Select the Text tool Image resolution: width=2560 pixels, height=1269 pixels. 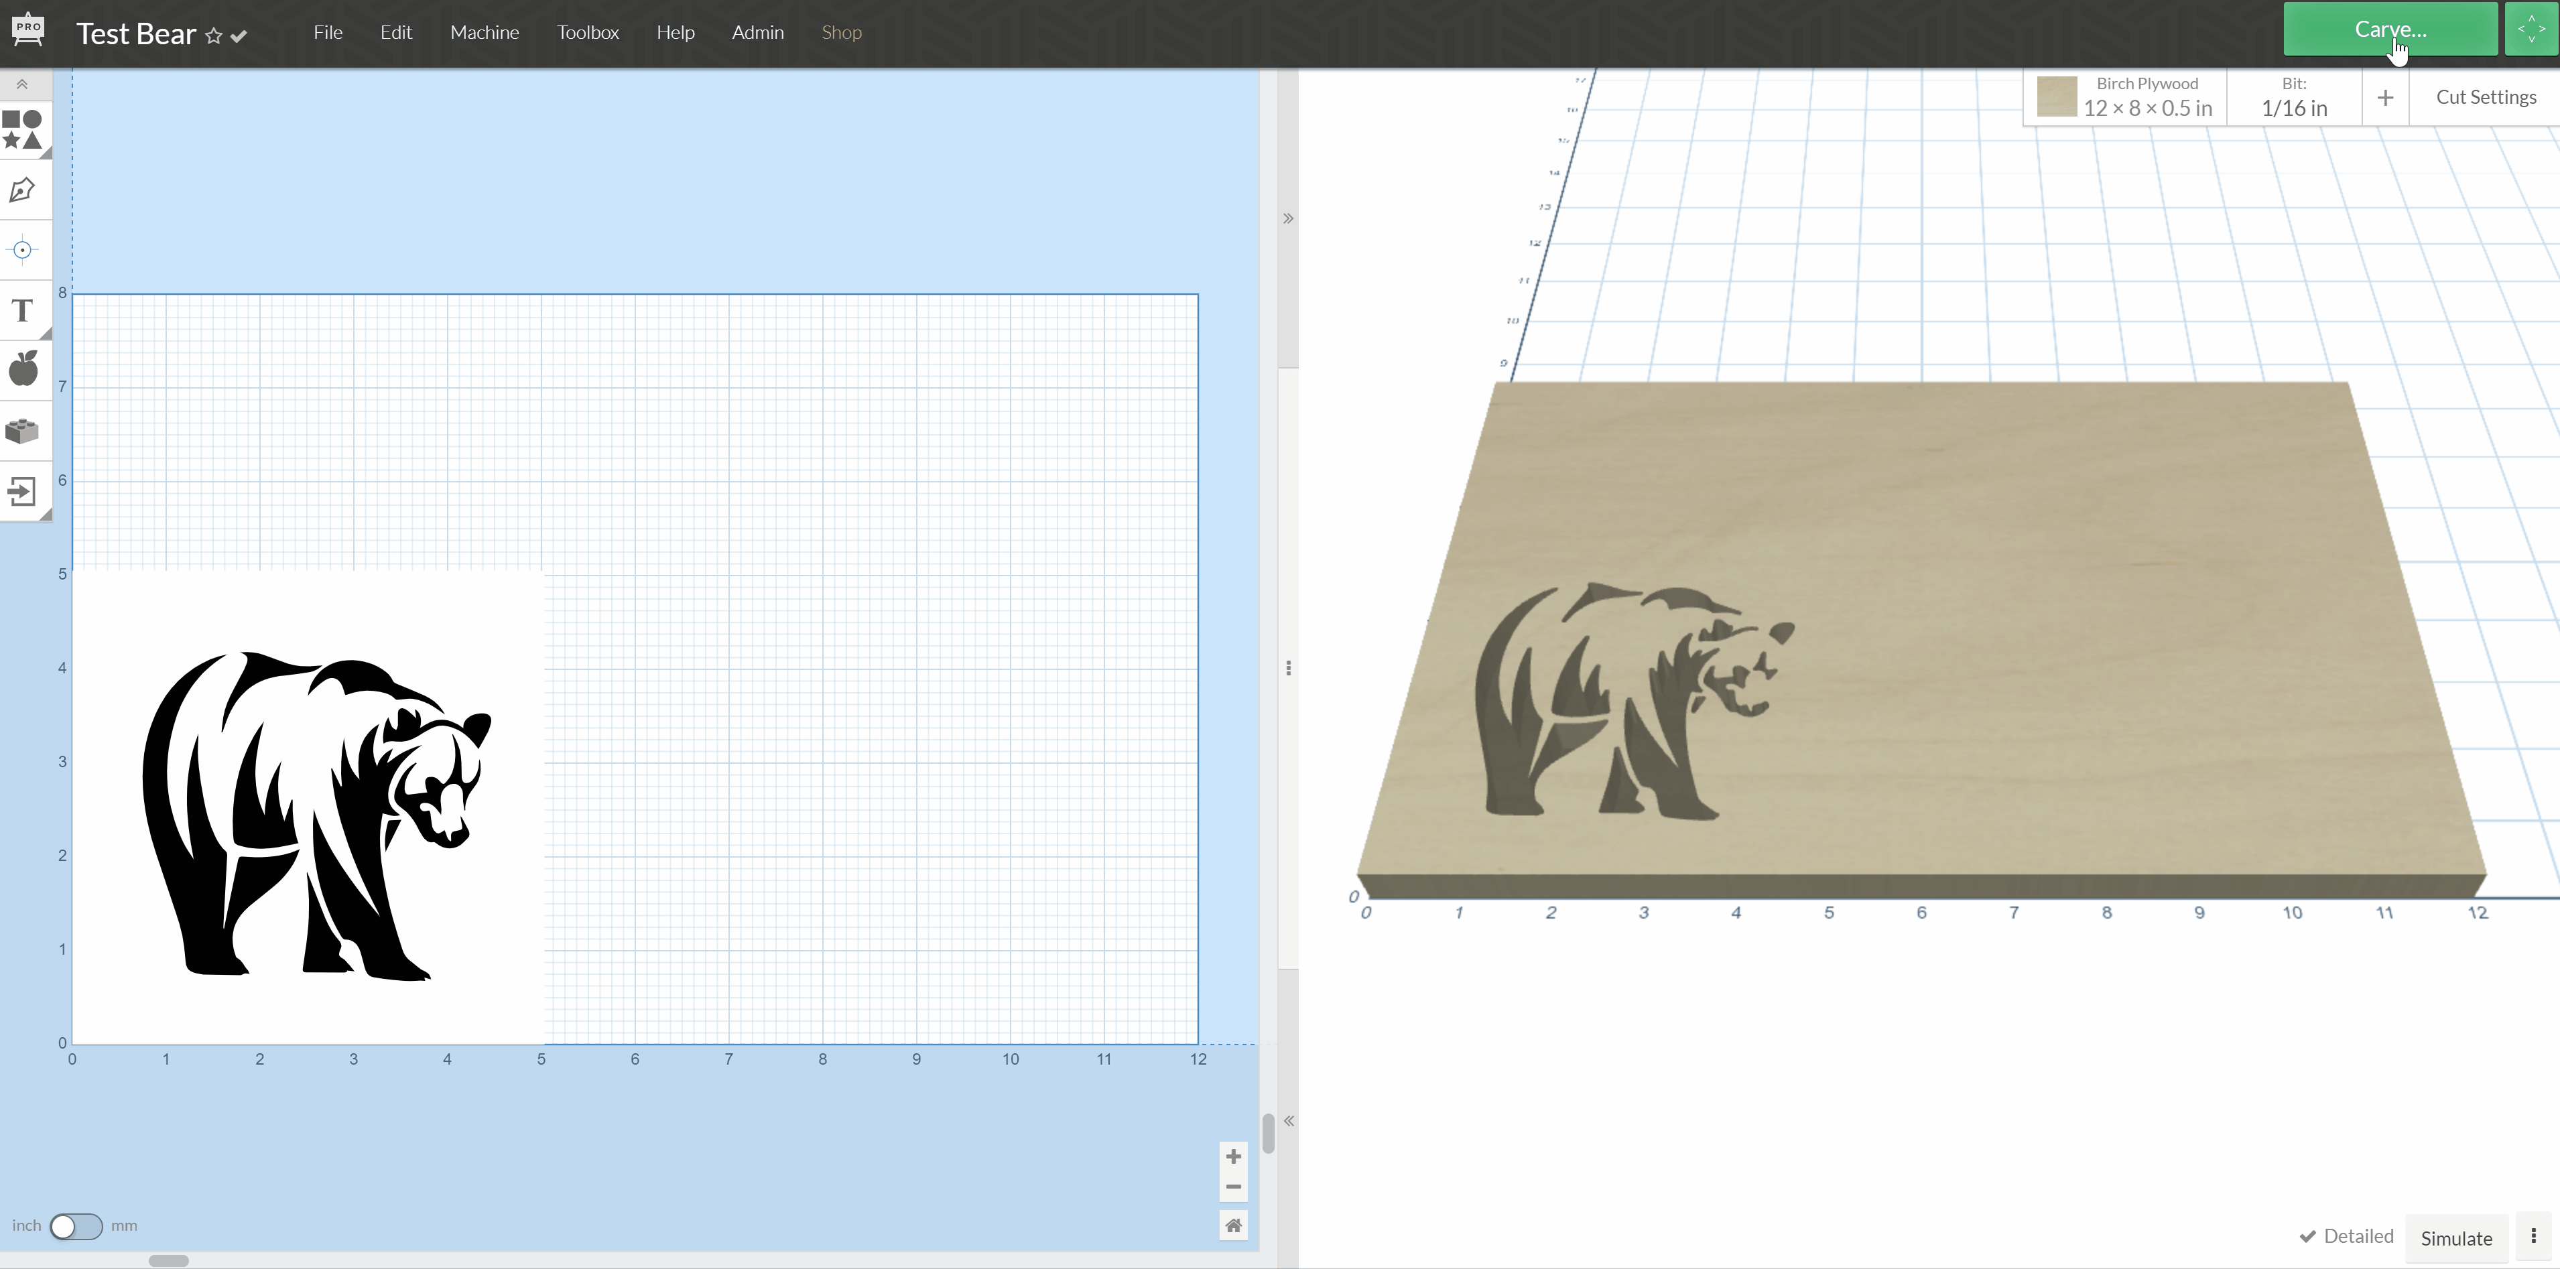23,311
